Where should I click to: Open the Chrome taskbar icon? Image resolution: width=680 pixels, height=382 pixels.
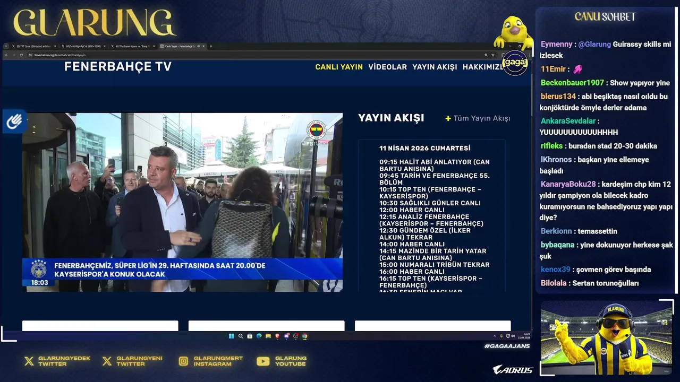point(304,336)
